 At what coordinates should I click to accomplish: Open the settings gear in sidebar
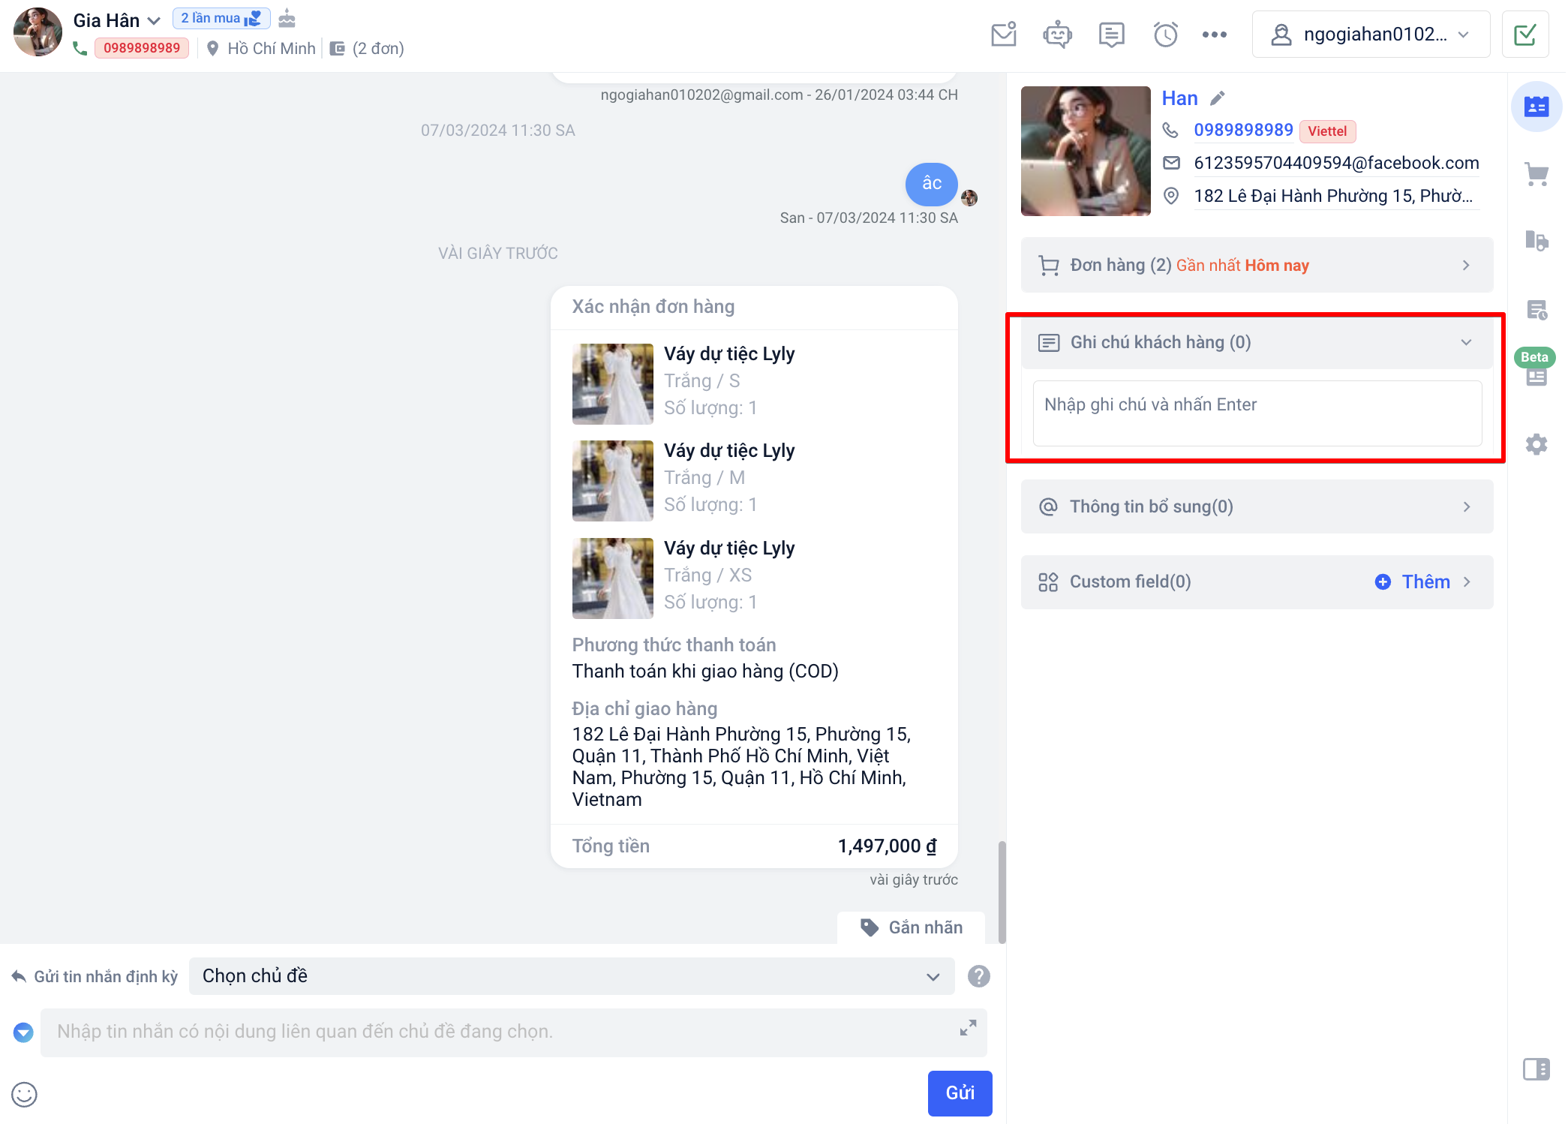1536,444
